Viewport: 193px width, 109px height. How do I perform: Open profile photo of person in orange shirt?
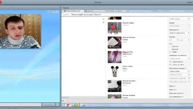point(115,28)
